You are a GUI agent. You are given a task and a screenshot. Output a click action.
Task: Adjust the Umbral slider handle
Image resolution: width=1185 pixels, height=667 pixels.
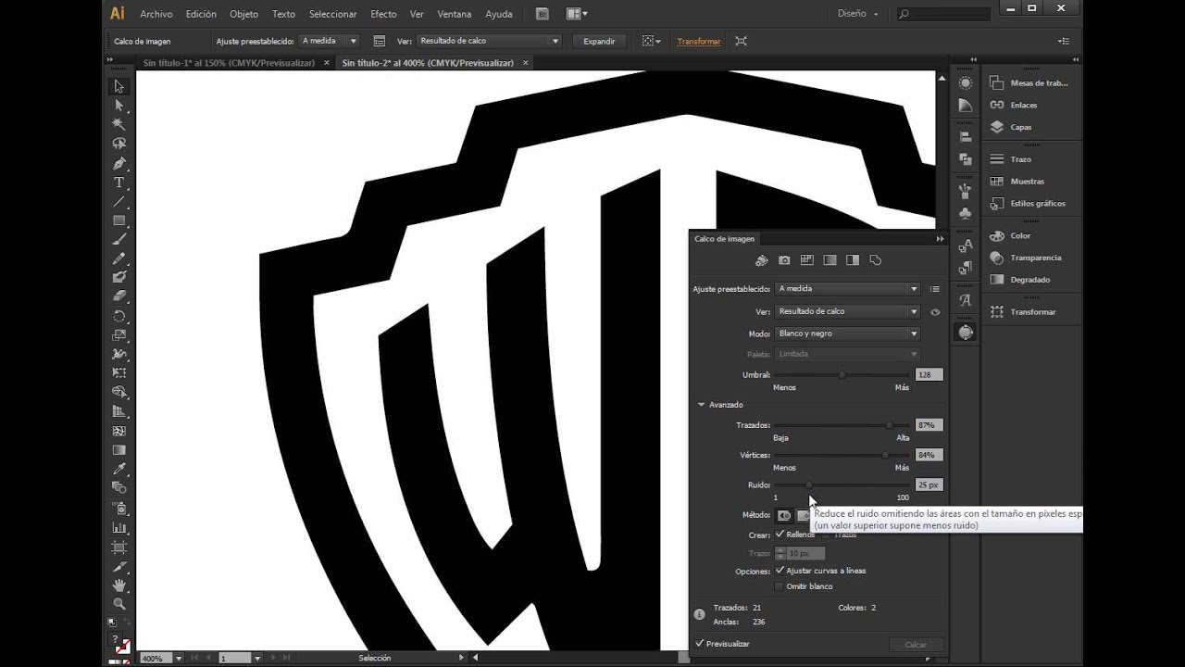coord(842,374)
